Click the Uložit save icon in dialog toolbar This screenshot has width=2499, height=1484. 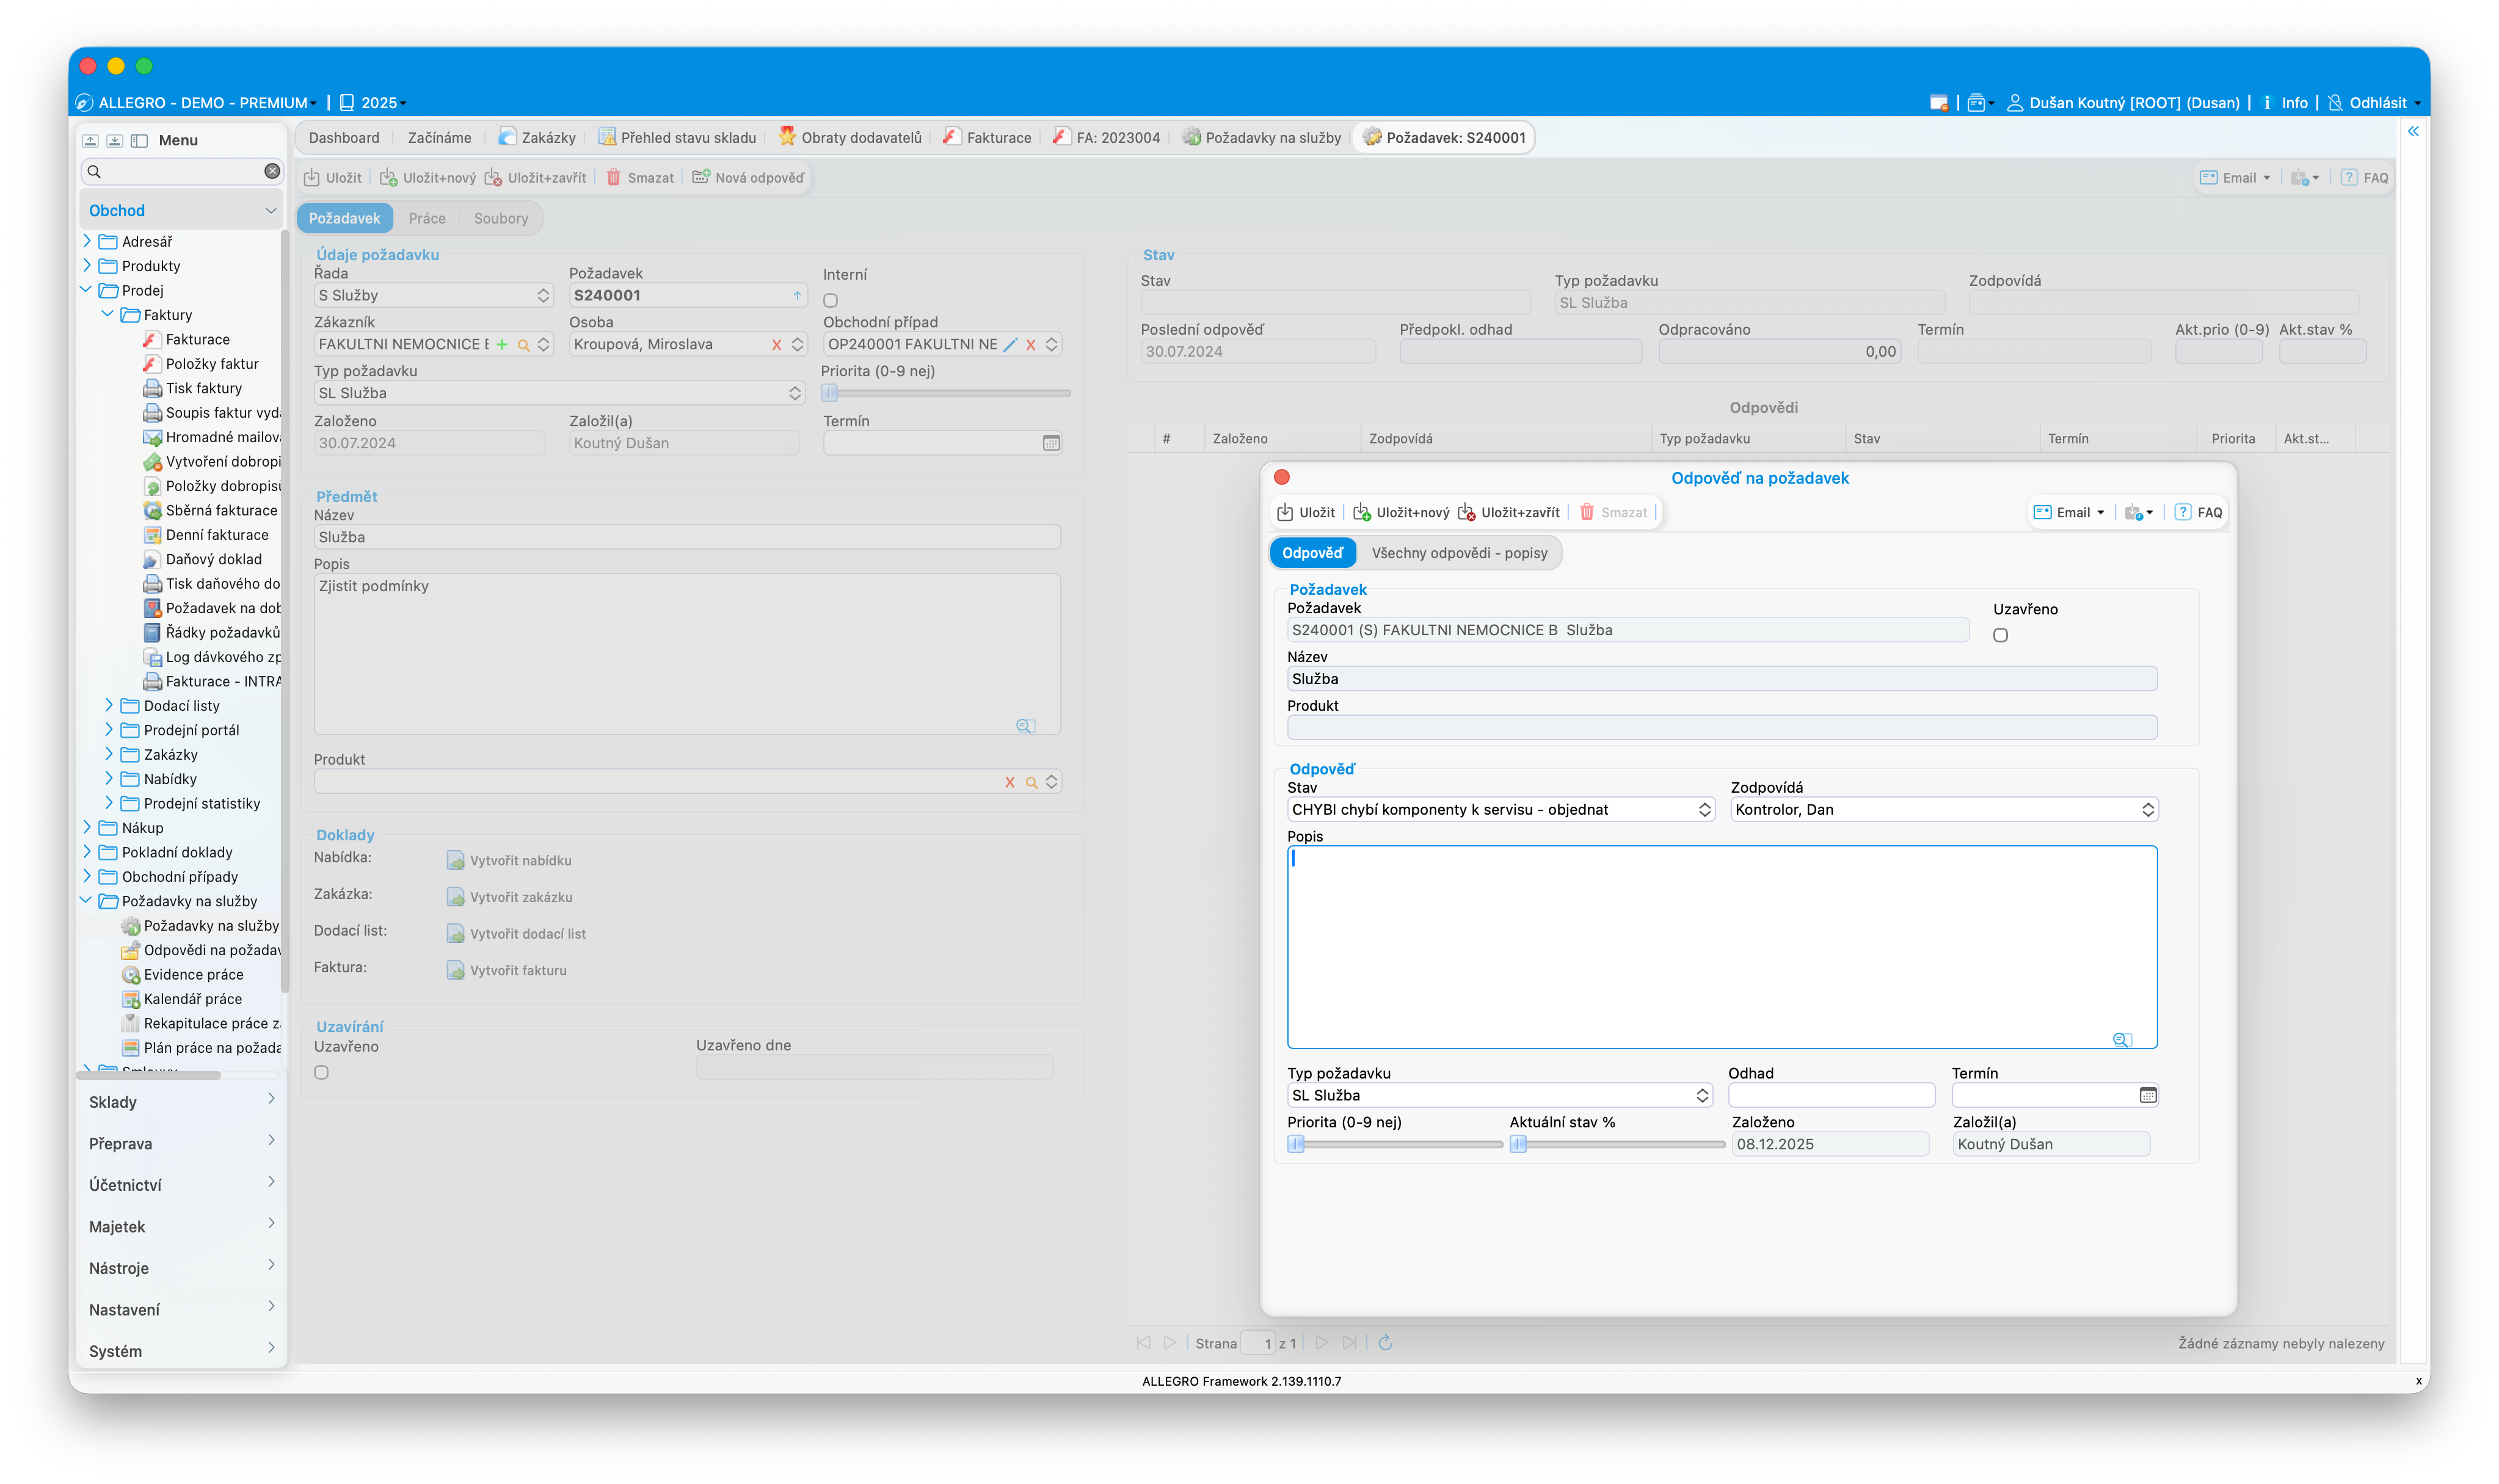click(x=1284, y=512)
